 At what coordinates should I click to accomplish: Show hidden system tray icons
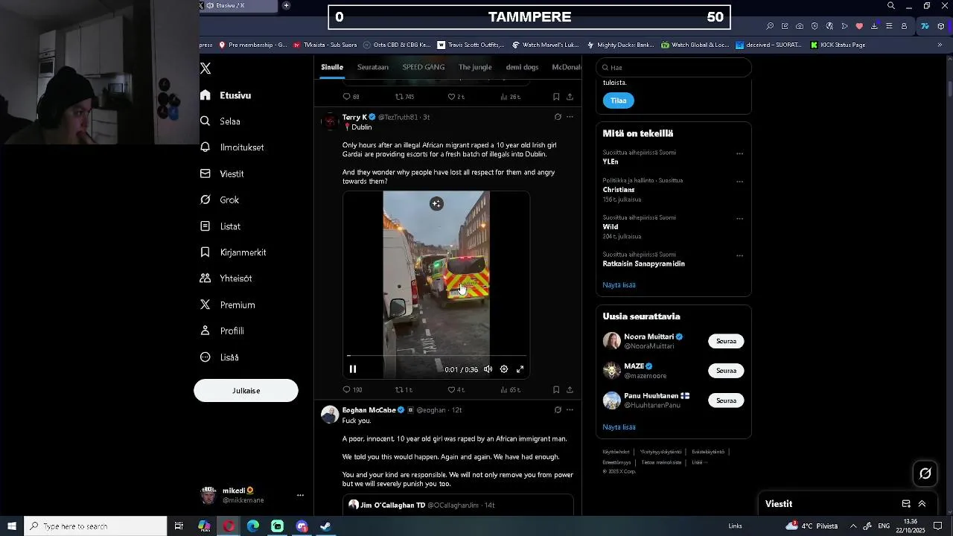(x=853, y=526)
